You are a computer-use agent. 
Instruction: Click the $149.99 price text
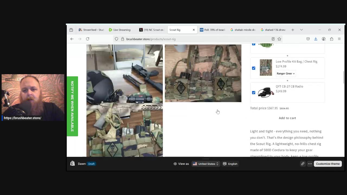point(281,91)
